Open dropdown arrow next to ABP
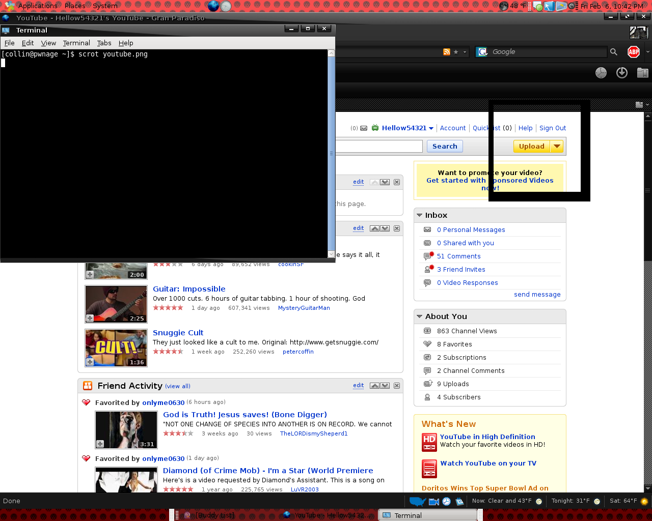The height and width of the screenshot is (521, 652). click(647, 52)
